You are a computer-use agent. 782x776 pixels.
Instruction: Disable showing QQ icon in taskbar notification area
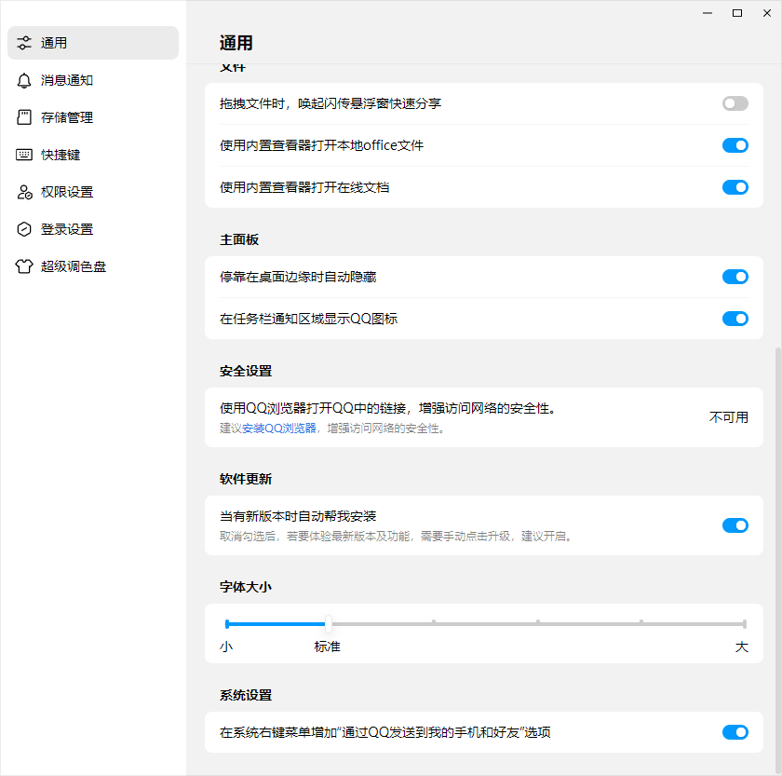pos(735,319)
